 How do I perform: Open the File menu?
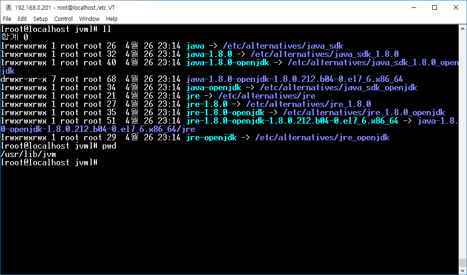(7, 19)
